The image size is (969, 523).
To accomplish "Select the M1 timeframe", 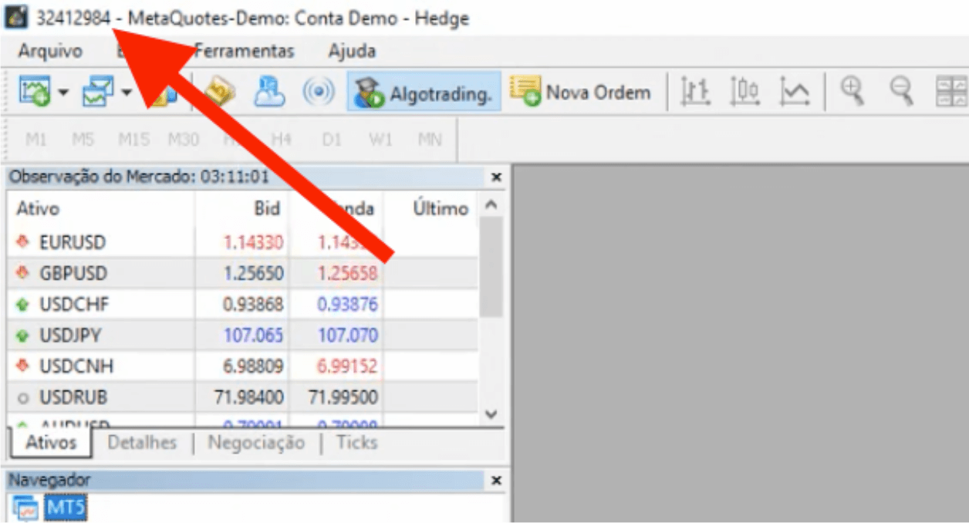I will tap(35, 140).
